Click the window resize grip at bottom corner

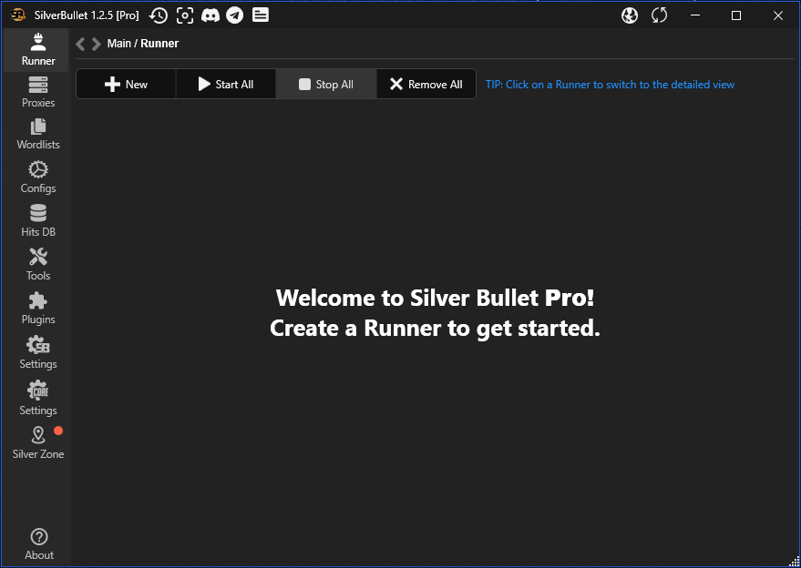pos(795,562)
